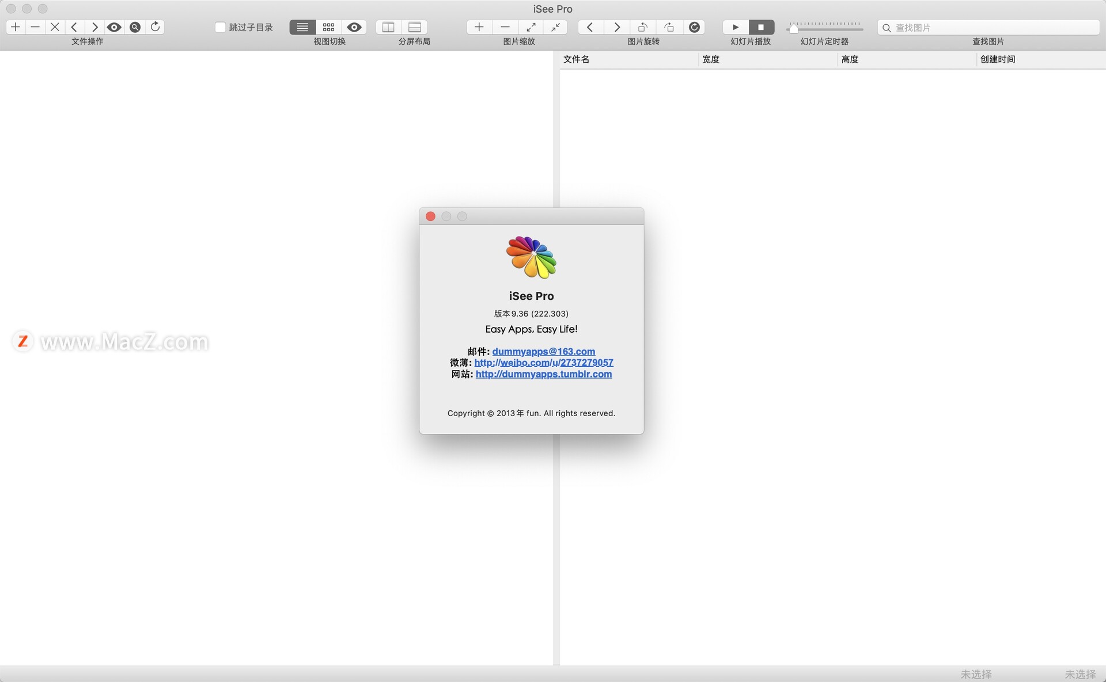The height and width of the screenshot is (682, 1106).
Task: Click the 幻灯片定时器 slider
Action: tap(825, 27)
